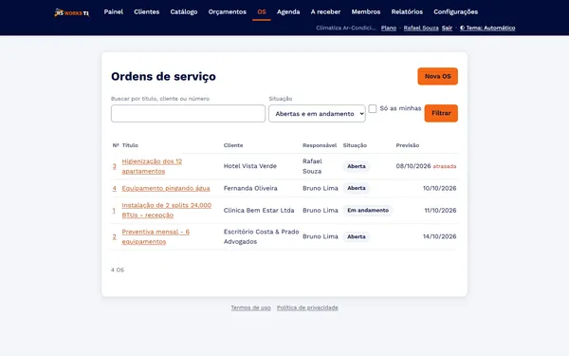
Task: Open OS number 3 link
Action: coord(115,166)
